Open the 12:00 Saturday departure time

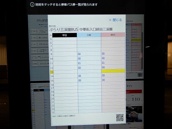click(x=79, y=67)
